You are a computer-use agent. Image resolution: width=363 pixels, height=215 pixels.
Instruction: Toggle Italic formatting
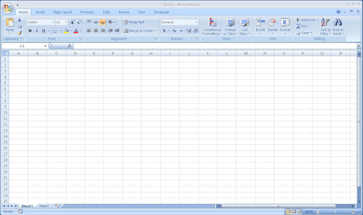(x=36, y=31)
